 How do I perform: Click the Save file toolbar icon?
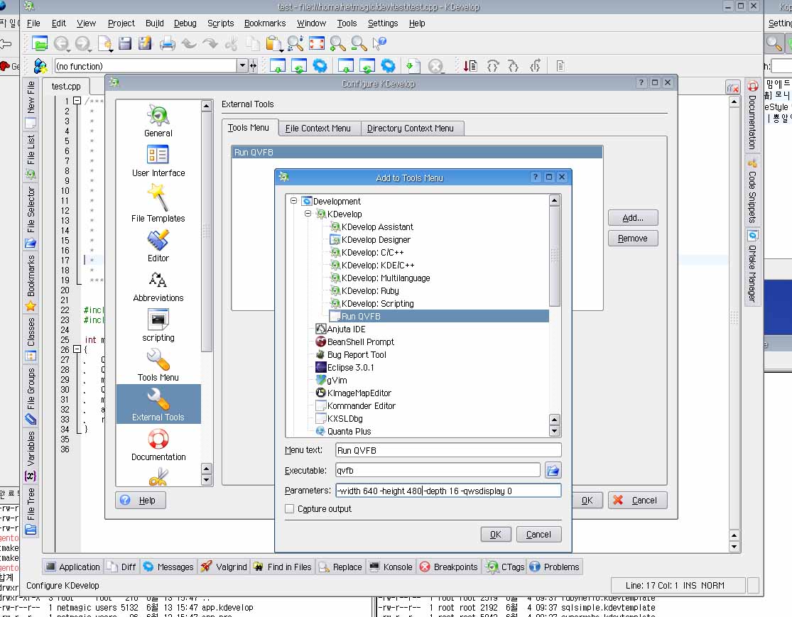click(x=125, y=43)
